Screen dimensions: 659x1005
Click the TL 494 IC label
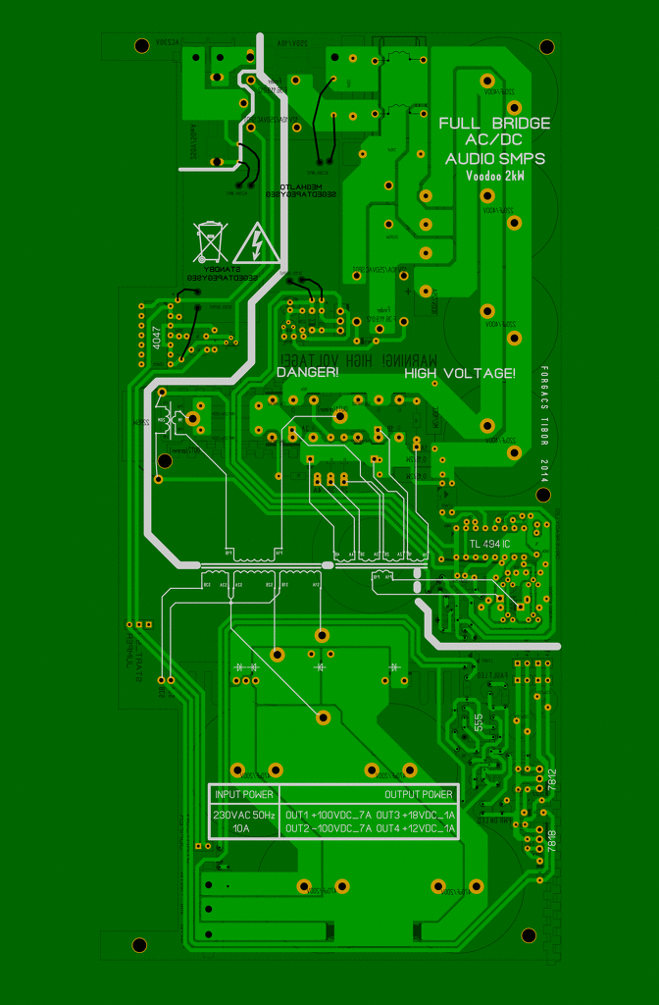(x=489, y=544)
